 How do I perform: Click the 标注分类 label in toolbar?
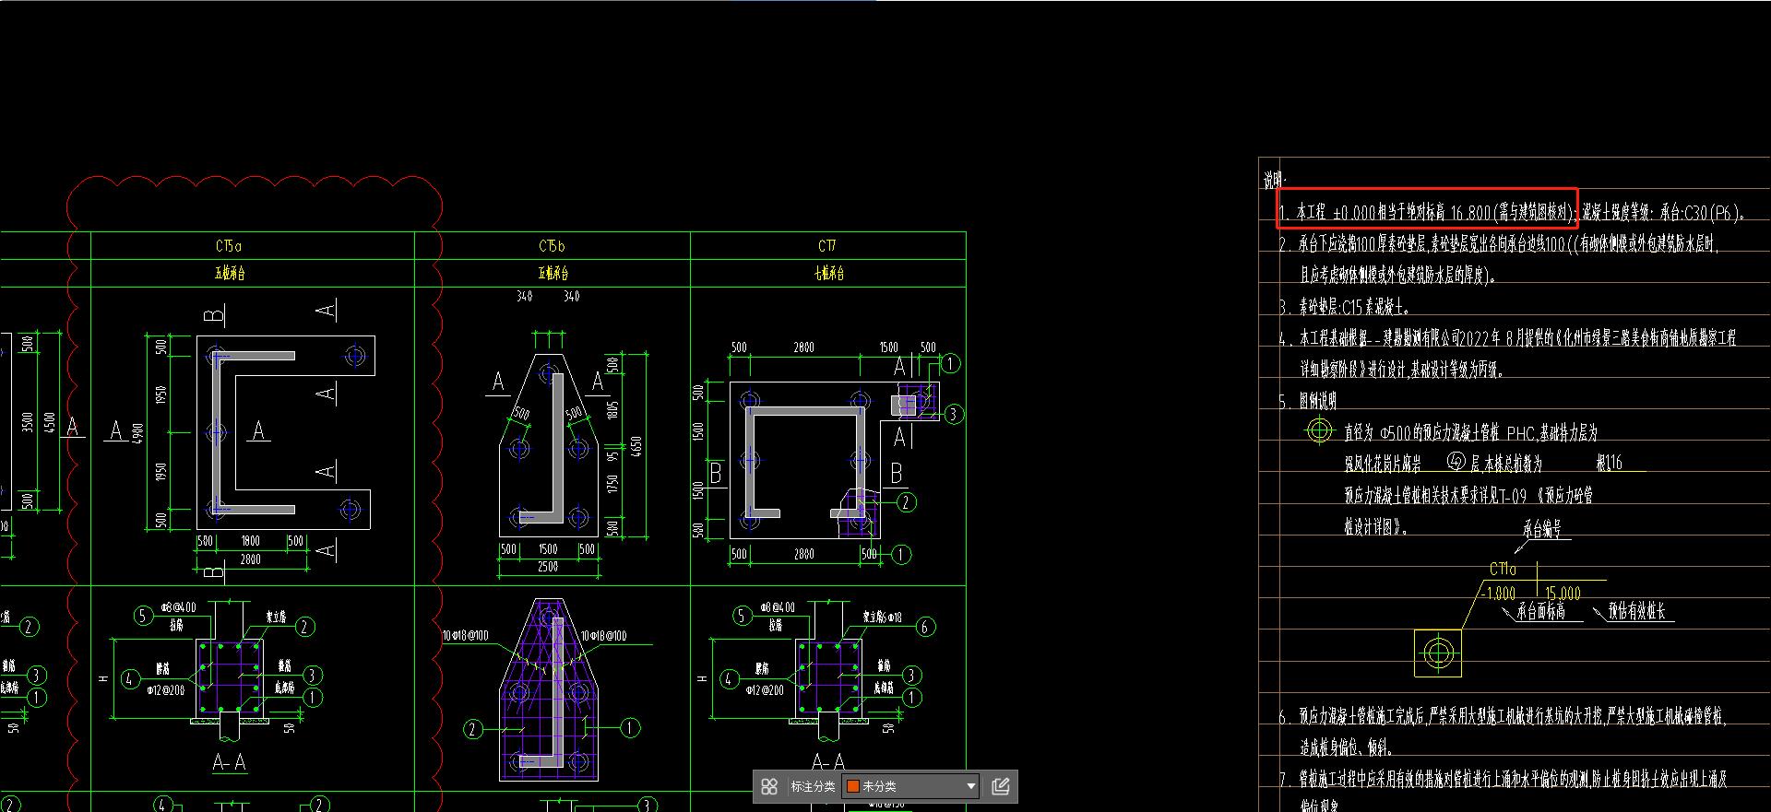point(813,786)
